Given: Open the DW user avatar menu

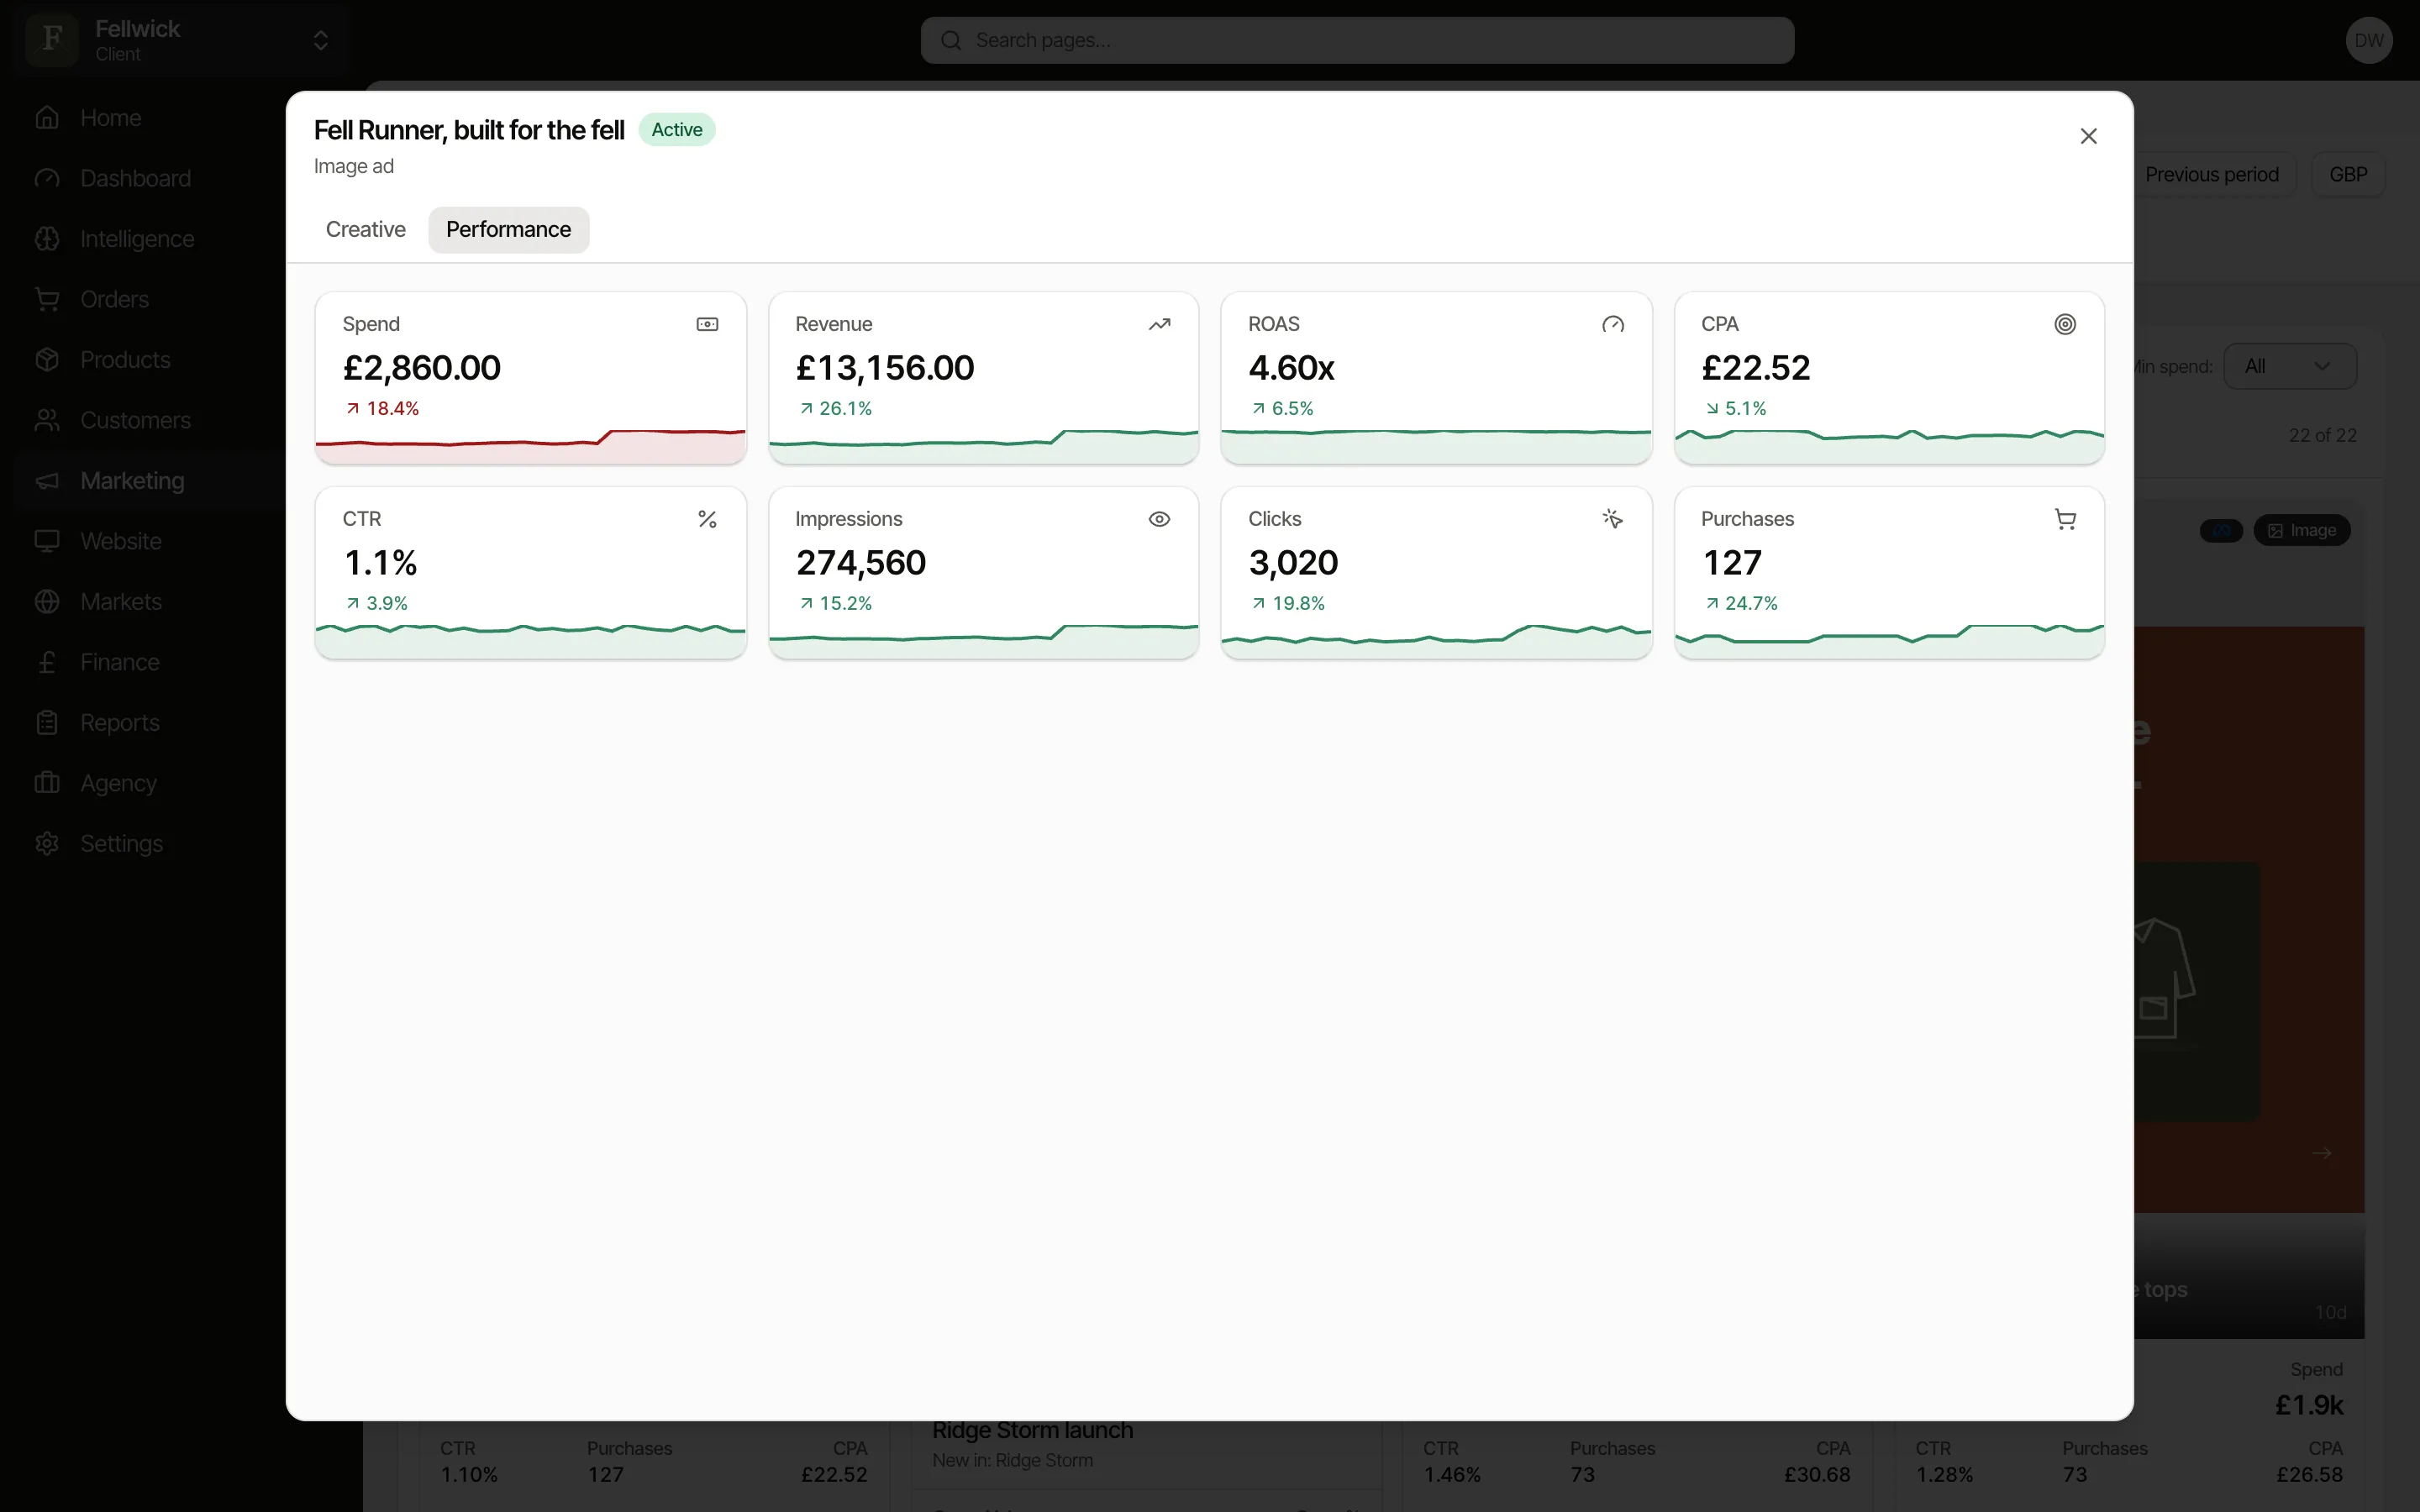Looking at the screenshot, I should click(x=2368, y=40).
